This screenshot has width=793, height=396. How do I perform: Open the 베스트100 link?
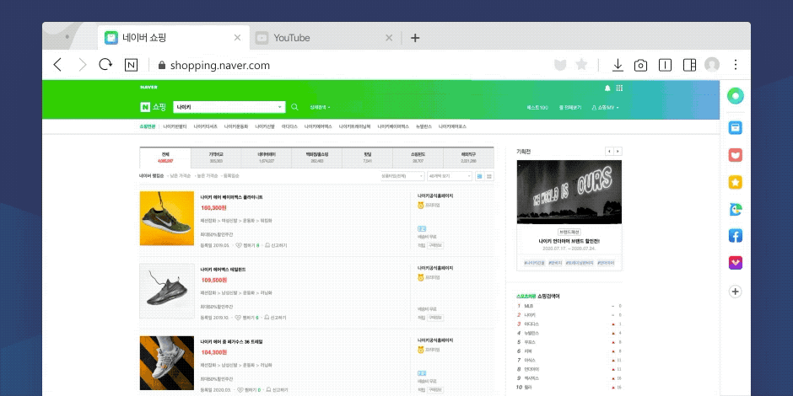pyautogui.click(x=537, y=108)
